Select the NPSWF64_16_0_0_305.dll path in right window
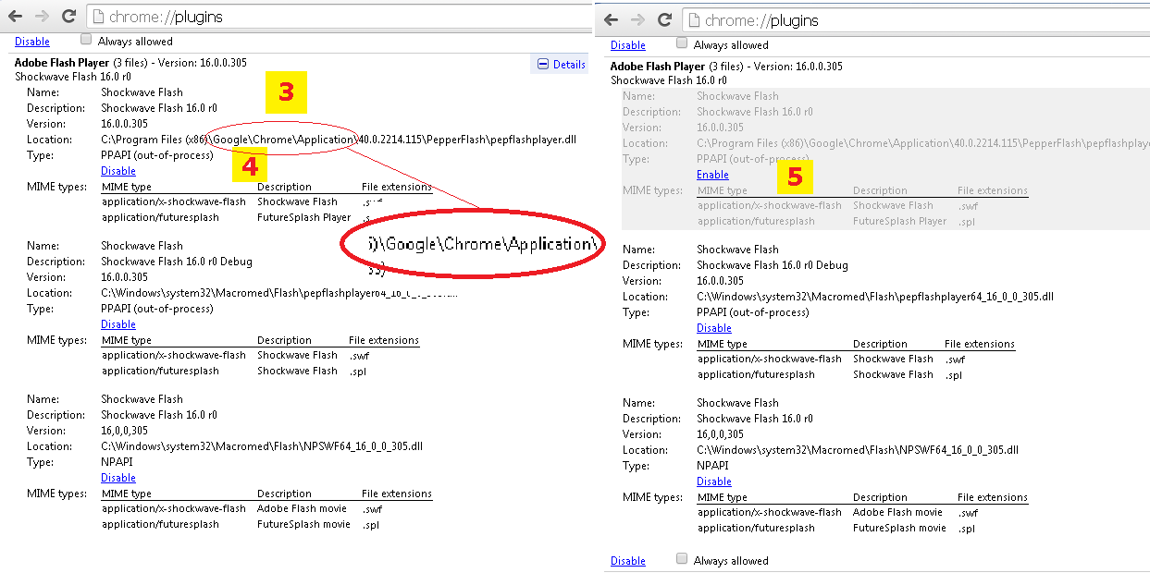The width and height of the screenshot is (1150, 573). click(x=858, y=450)
